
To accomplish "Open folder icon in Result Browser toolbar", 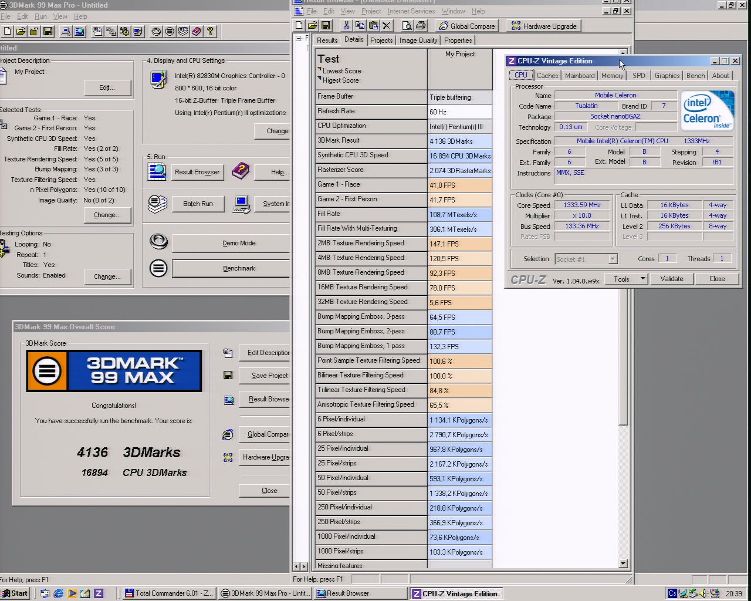I will pyautogui.click(x=312, y=26).
